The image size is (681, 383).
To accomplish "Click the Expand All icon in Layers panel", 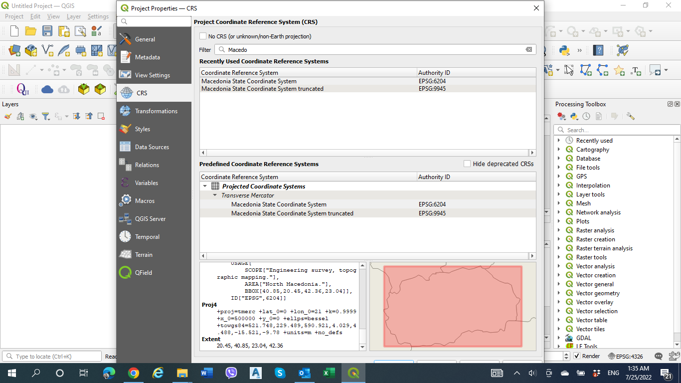I will tap(76, 116).
